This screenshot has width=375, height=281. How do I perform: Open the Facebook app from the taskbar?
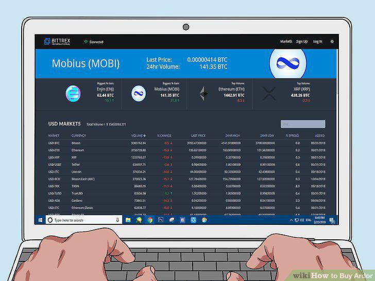[182, 220]
